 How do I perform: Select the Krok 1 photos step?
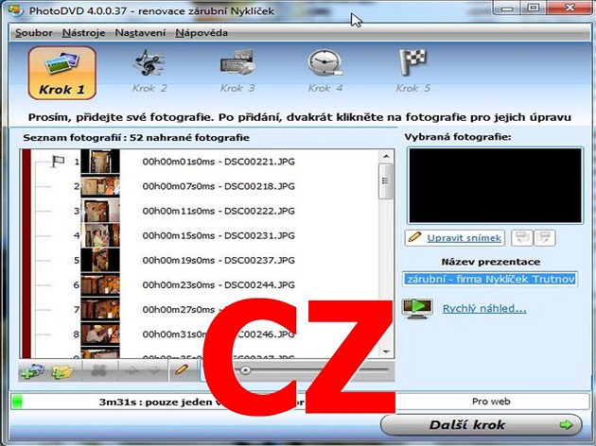coord(61,73)
